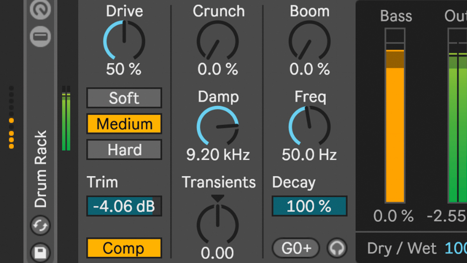467x263 pixels.
Task: Click the Boom 0.0 % value
Action: point(309,69)
